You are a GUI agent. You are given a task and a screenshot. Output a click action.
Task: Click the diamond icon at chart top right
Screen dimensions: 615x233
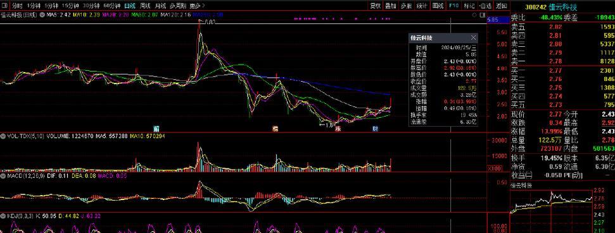474,15
